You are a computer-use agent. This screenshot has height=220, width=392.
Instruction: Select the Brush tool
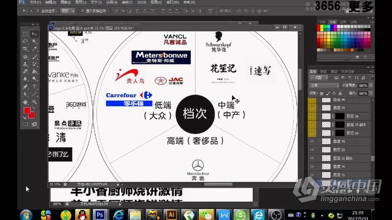click(x=35, y=57)
